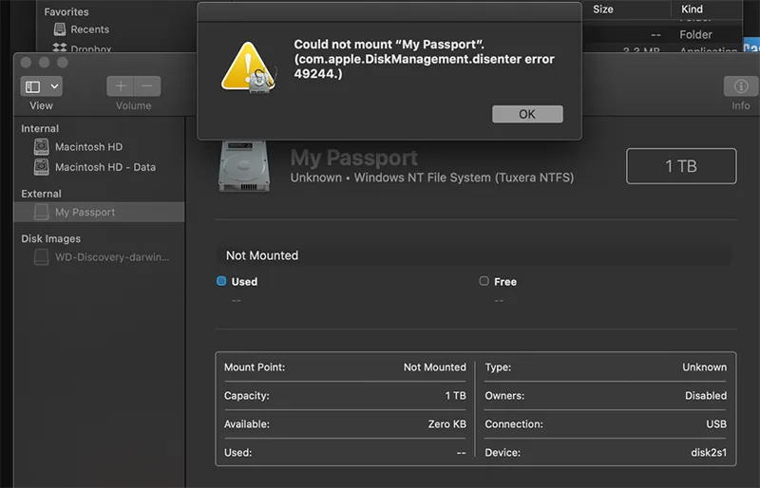Click the Connection value USB

coord(716,424)
